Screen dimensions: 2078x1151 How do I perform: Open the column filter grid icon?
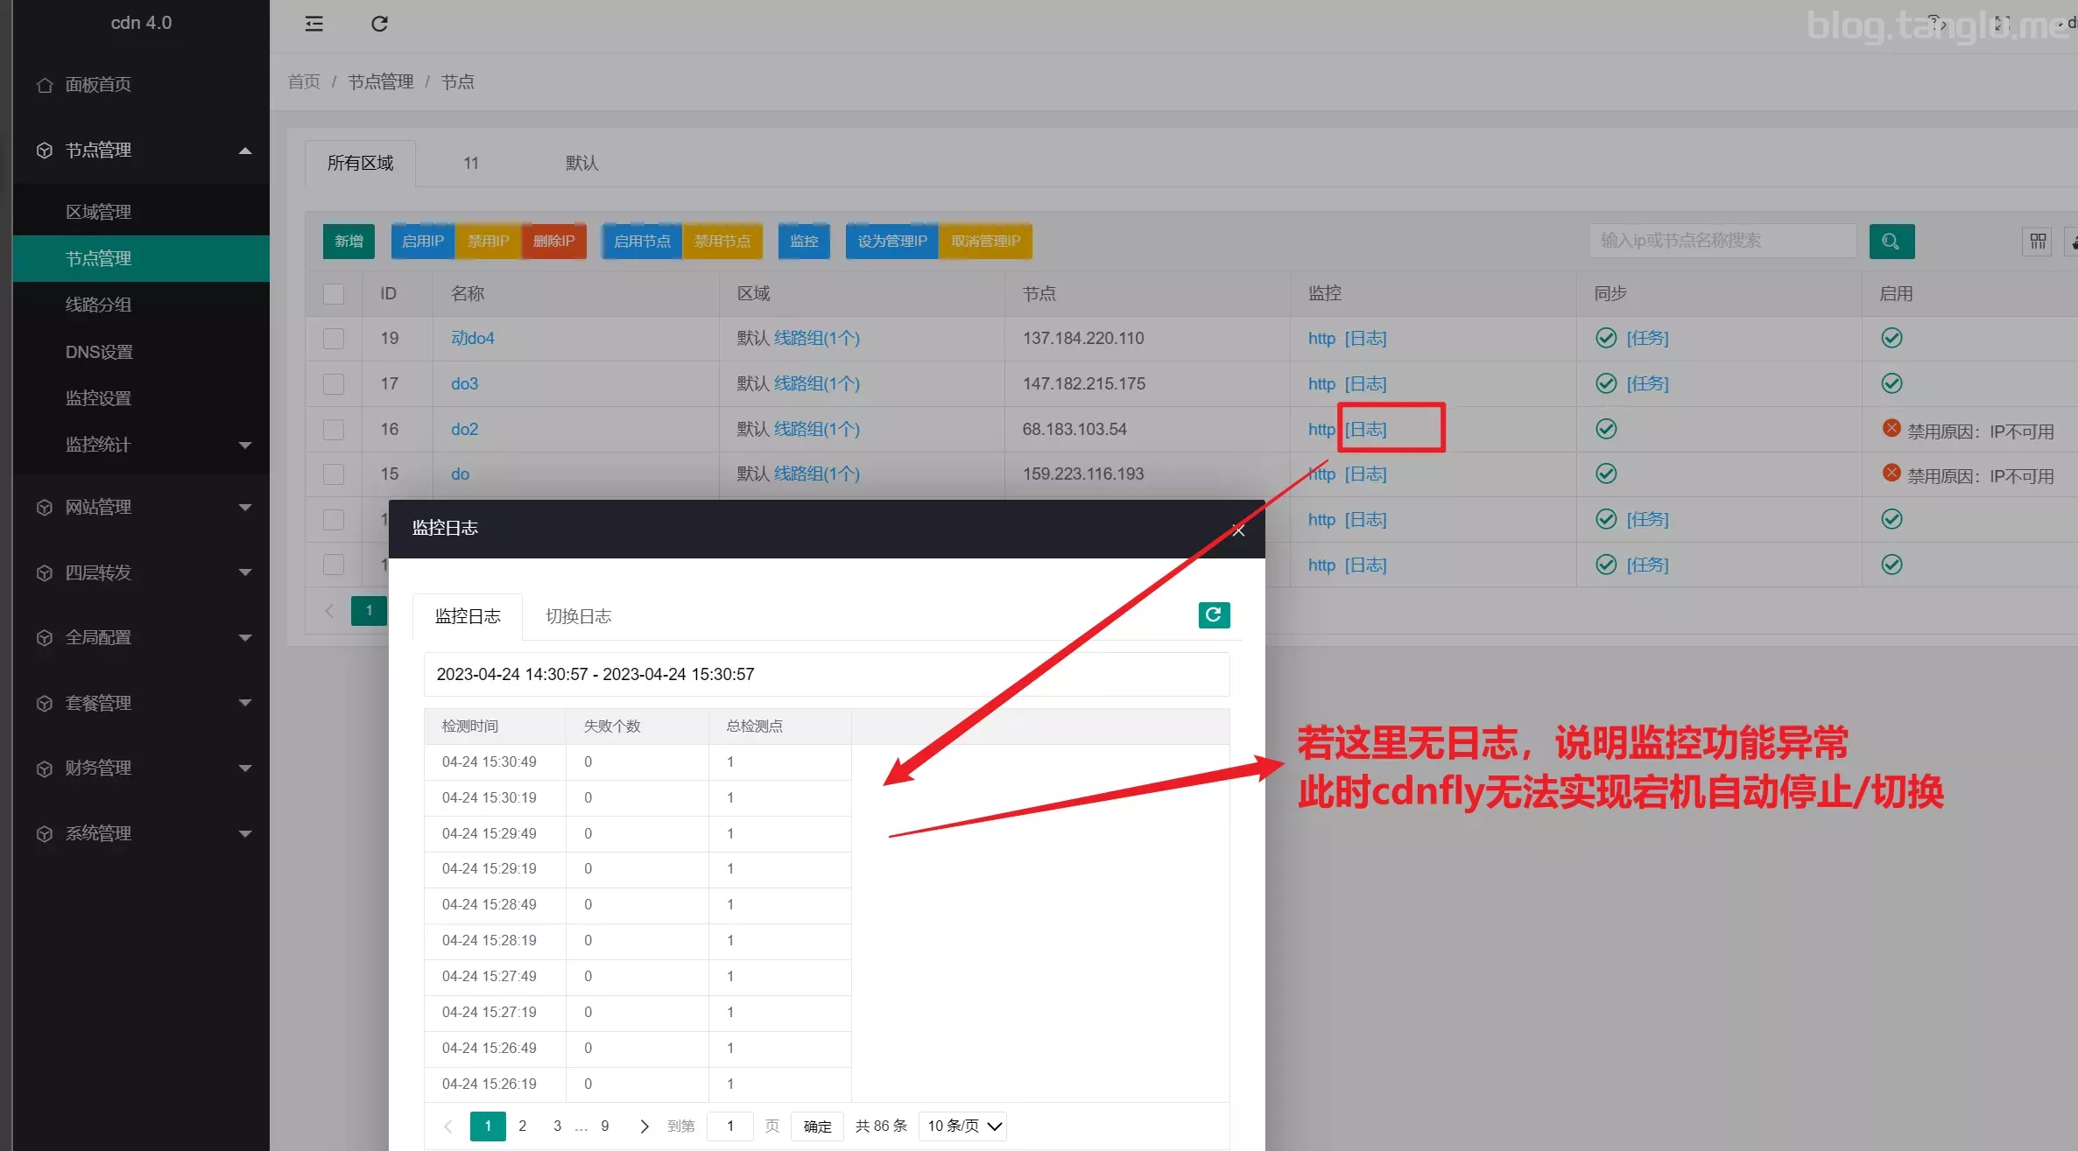[x=2037, y=242]
